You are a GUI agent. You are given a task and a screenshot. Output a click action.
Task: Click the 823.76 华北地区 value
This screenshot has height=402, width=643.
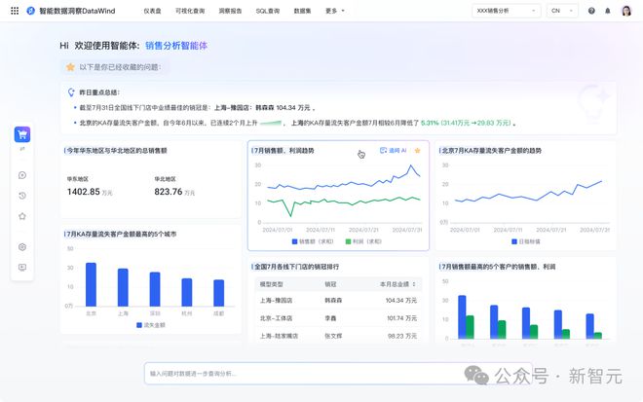[169, 192]
